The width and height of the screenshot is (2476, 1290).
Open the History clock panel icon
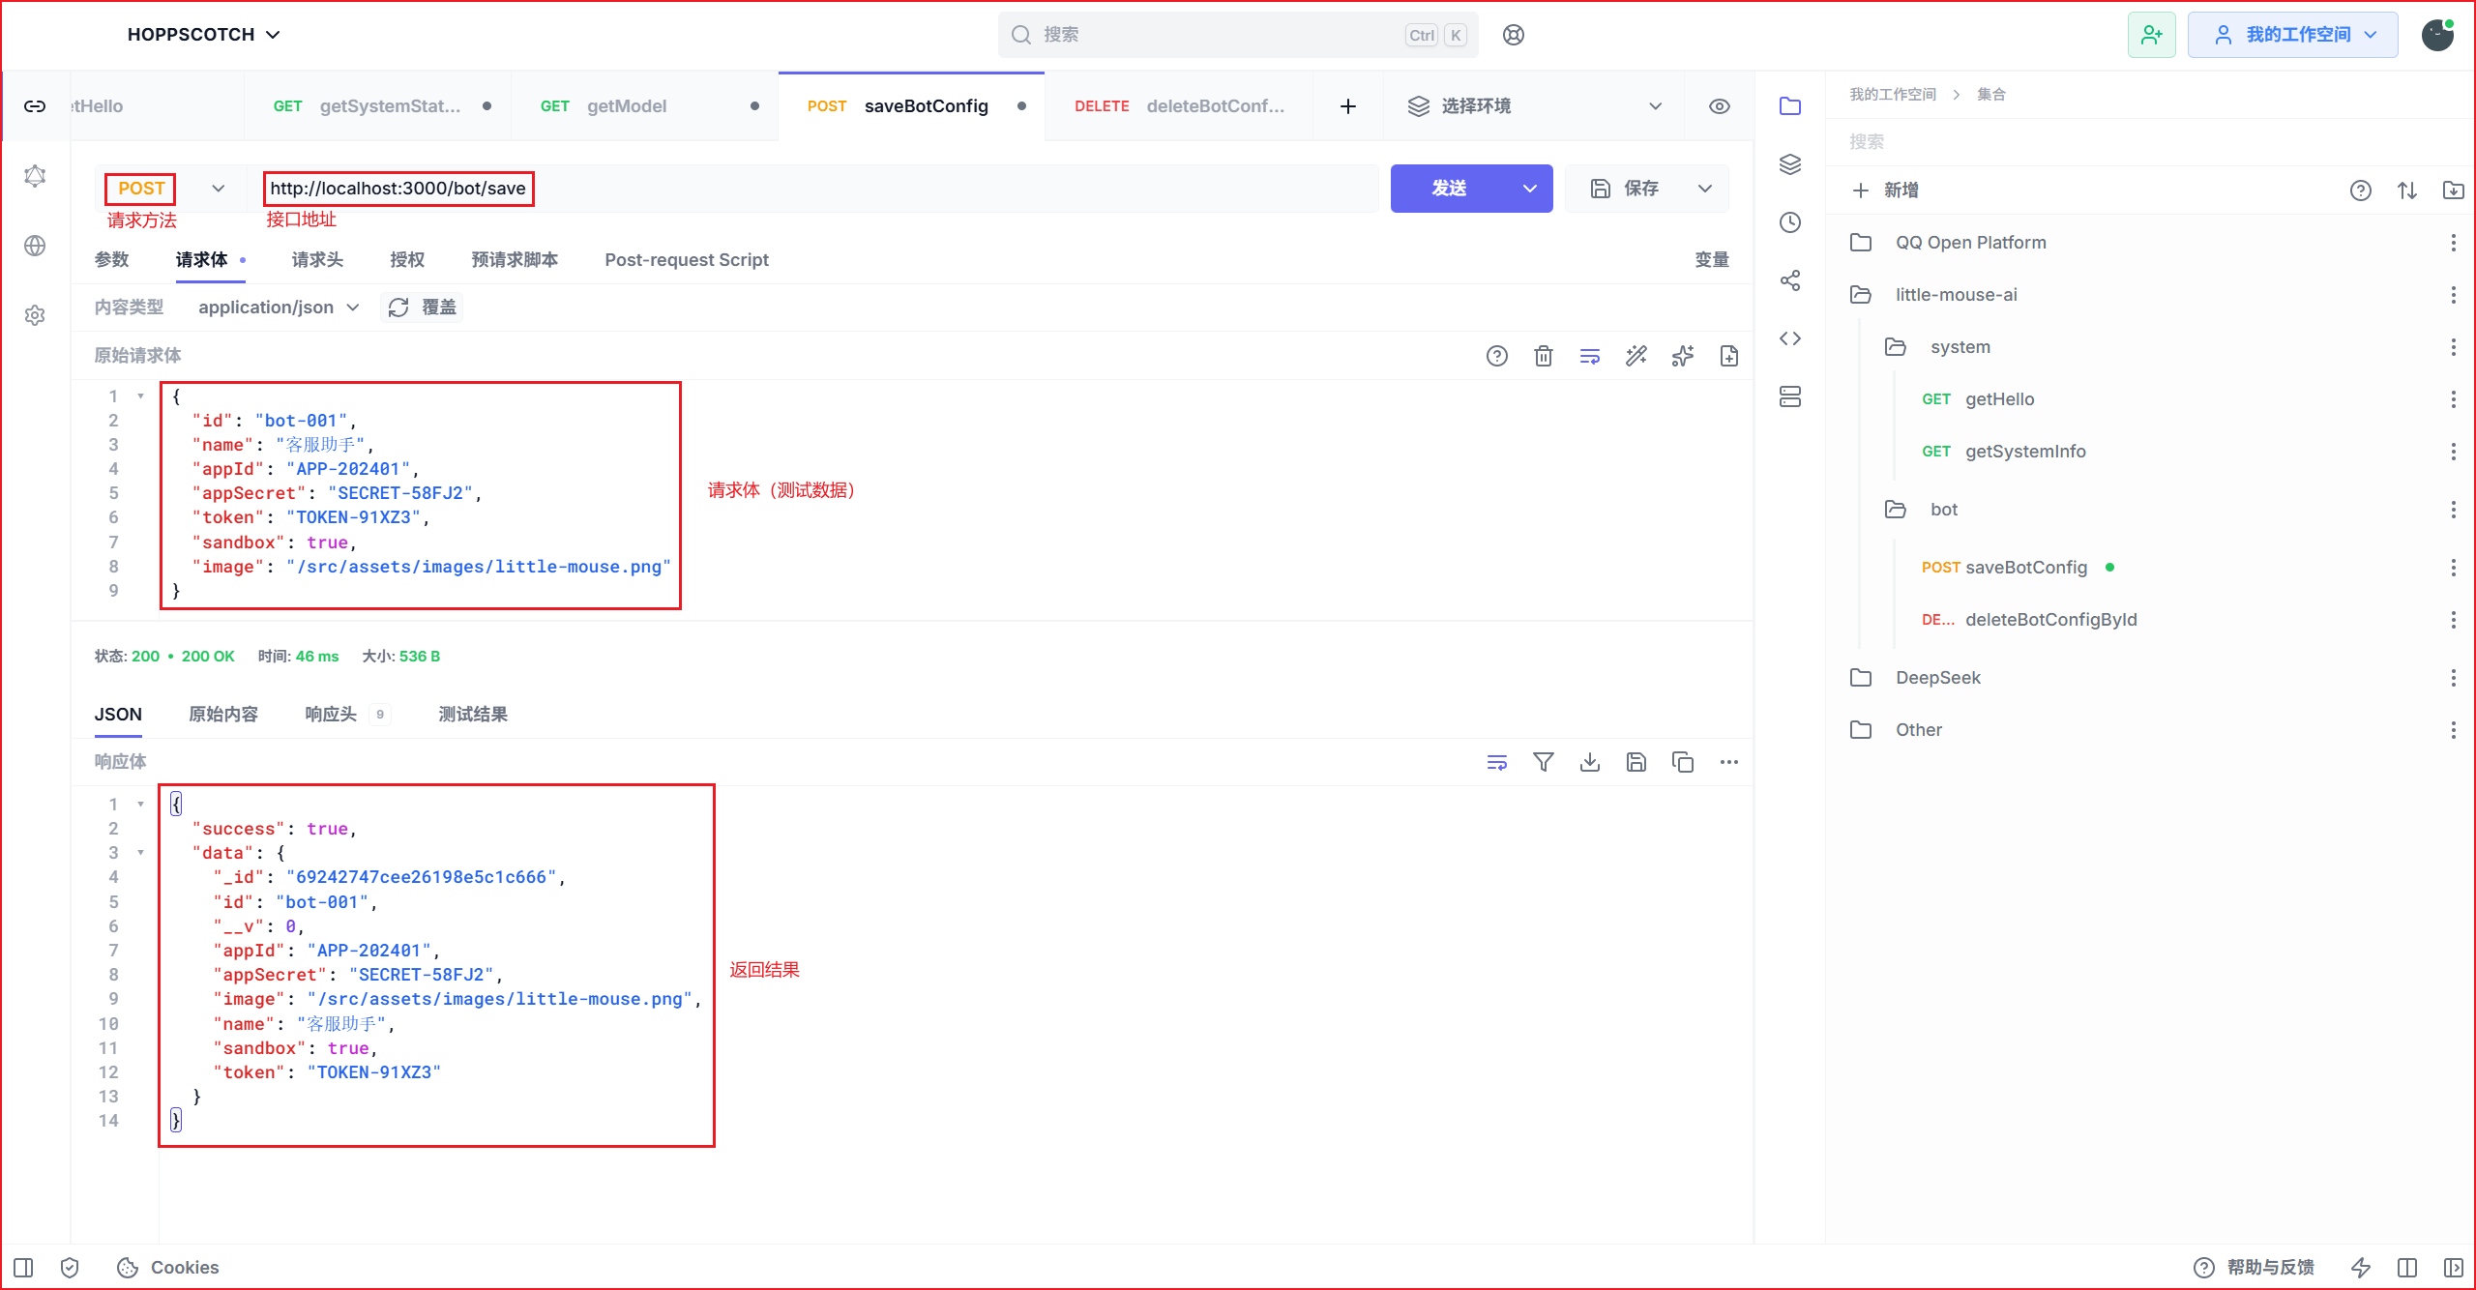[x=1790, y=222]
